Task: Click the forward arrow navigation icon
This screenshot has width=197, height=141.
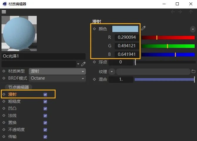Action: [180, 12]
